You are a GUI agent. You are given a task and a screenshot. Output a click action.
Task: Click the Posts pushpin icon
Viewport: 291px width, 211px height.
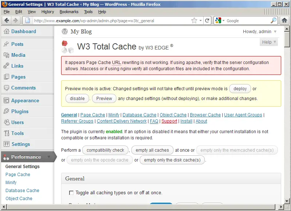(x=6, y=44)
